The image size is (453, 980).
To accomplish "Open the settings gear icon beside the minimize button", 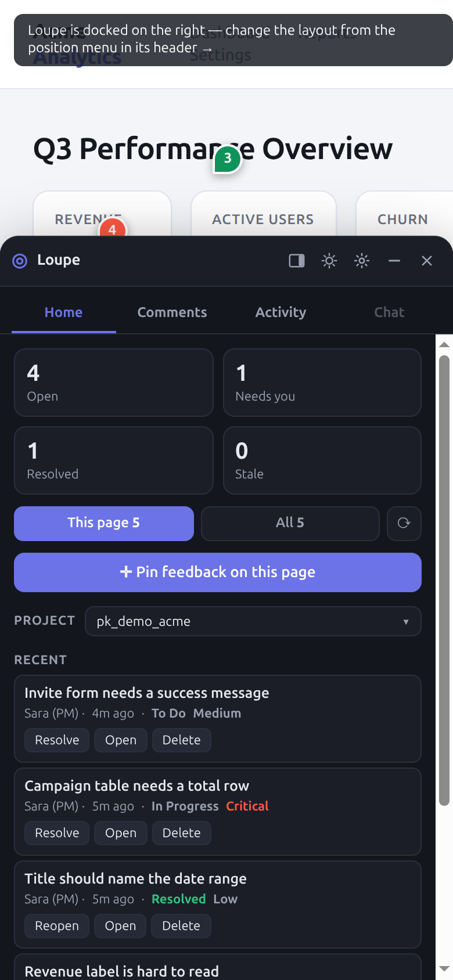I will click(x=362, y=261).
